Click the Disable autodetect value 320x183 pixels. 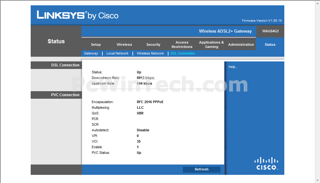tap(143, 130)
